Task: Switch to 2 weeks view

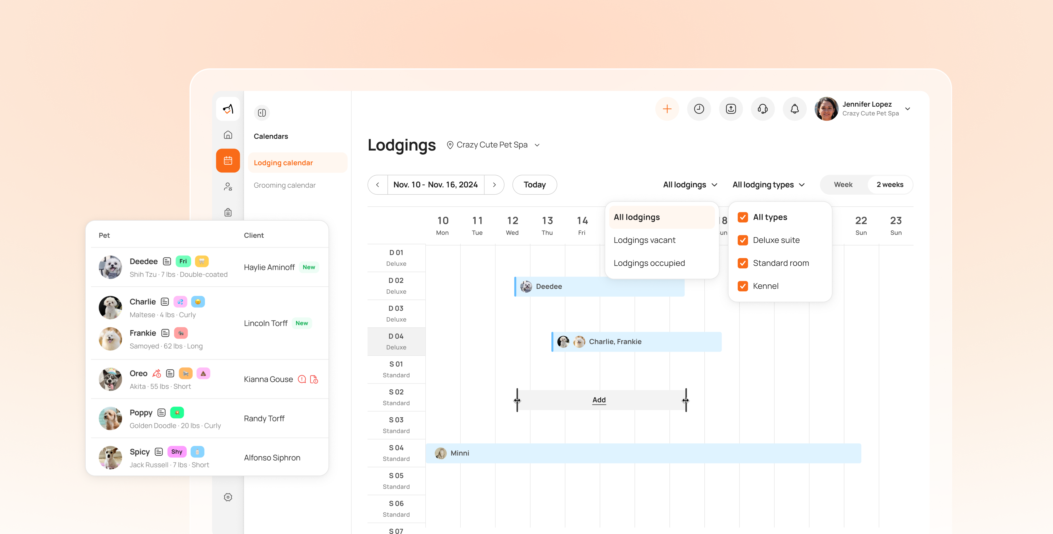Action: click(890, 185)
